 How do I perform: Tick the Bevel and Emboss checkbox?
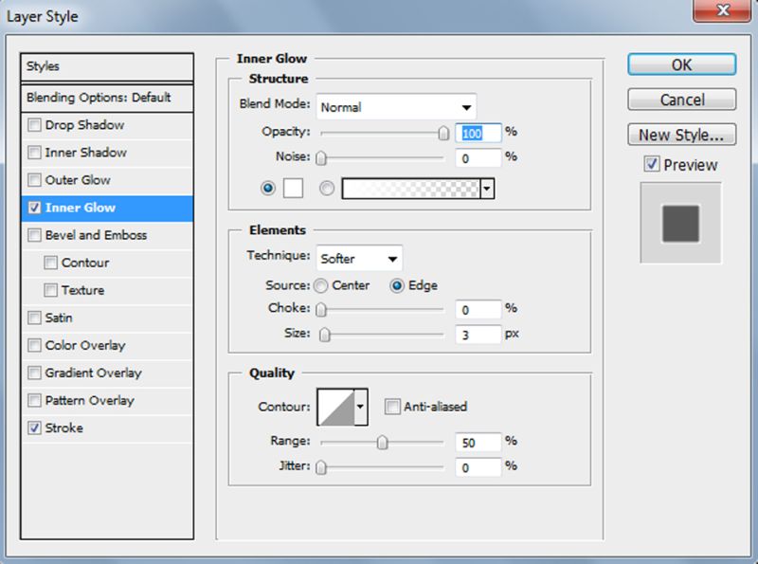[34, 235]
